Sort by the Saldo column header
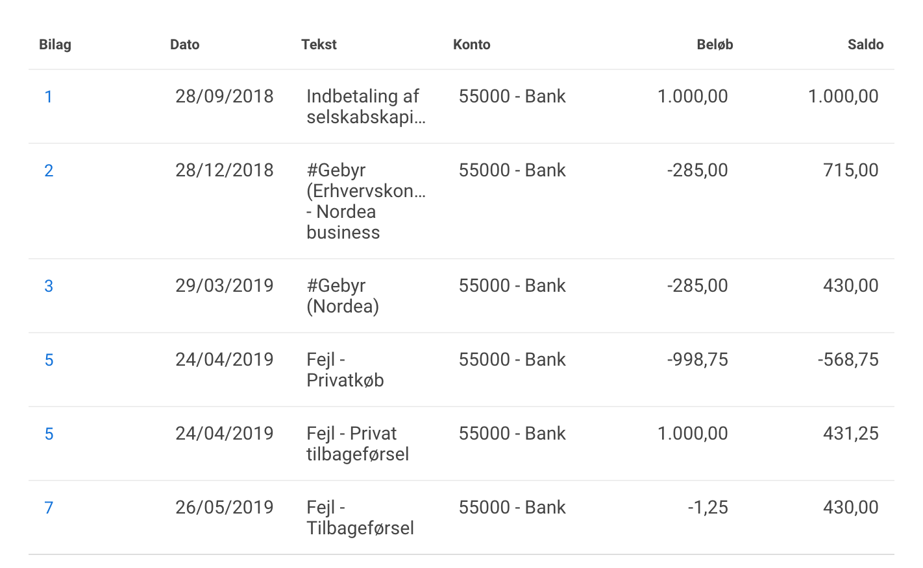 click(x=865, y=45)
